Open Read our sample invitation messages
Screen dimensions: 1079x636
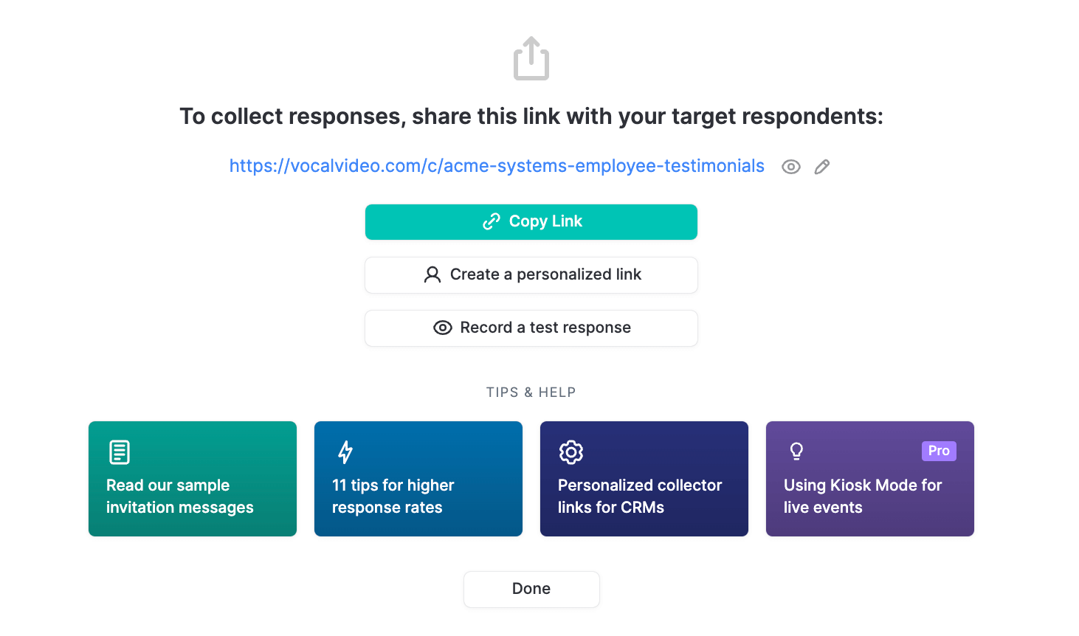(192, 478)
